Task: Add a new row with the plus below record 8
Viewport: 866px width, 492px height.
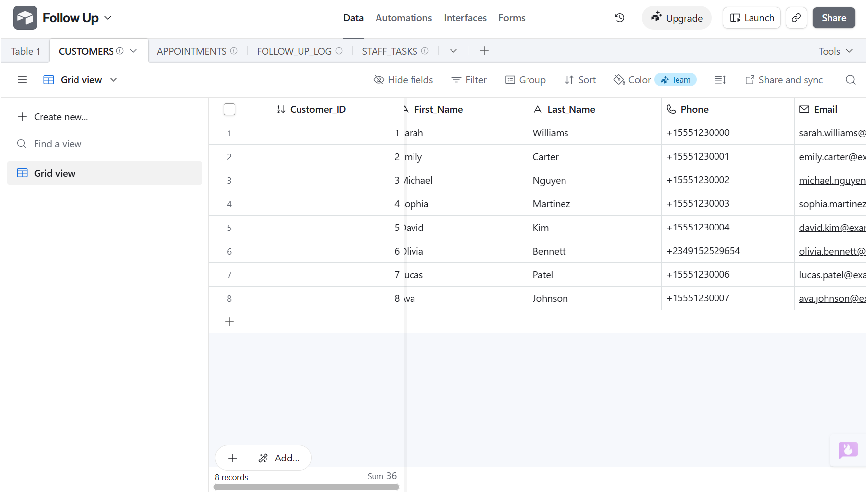Action: point(229,322)
